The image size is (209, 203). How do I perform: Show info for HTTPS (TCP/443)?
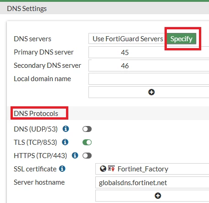point(75,155)
